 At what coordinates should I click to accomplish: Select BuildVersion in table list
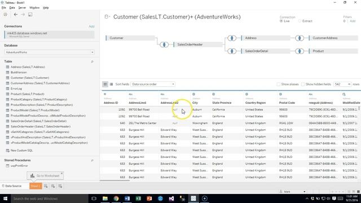tap(19, 72)
